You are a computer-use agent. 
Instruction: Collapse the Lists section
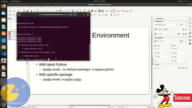(154, 64)
